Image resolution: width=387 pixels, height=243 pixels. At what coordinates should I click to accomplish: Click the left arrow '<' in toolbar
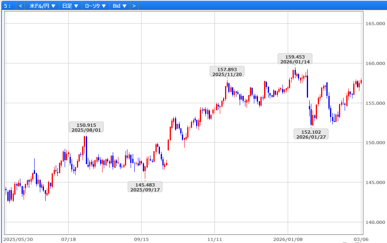20,6
